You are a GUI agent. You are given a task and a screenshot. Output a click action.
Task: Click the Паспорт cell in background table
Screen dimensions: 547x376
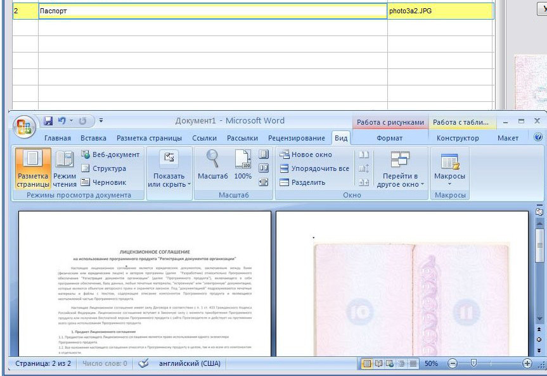(x=213, y=11)
